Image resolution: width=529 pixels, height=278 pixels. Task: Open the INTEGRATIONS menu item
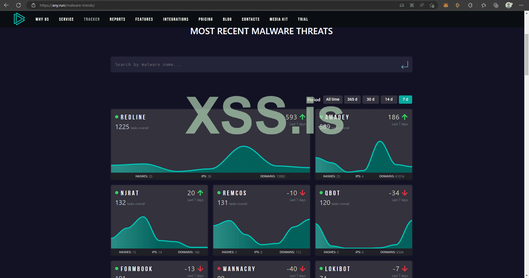[176, 19]
